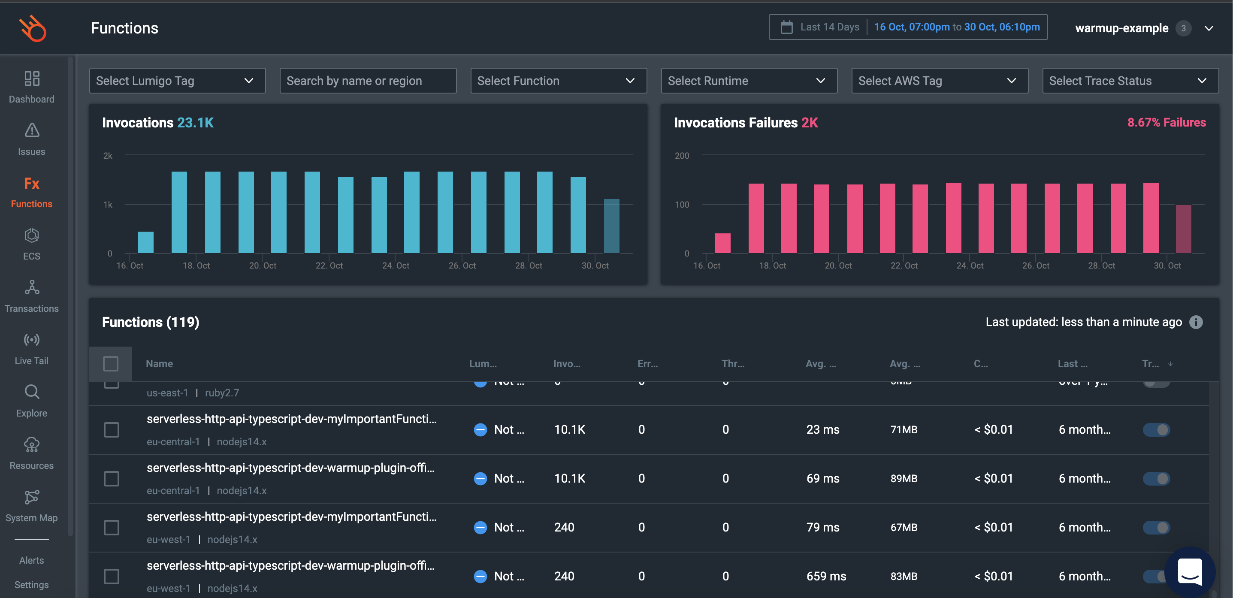Click the 16 Oct bar in Invocations chart
This screenshot has width=1233, height=598.
pos(145,242)
